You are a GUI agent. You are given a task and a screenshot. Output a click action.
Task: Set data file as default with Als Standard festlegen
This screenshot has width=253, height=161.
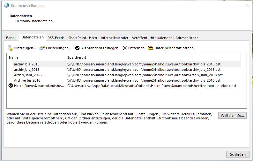point(97,48)
